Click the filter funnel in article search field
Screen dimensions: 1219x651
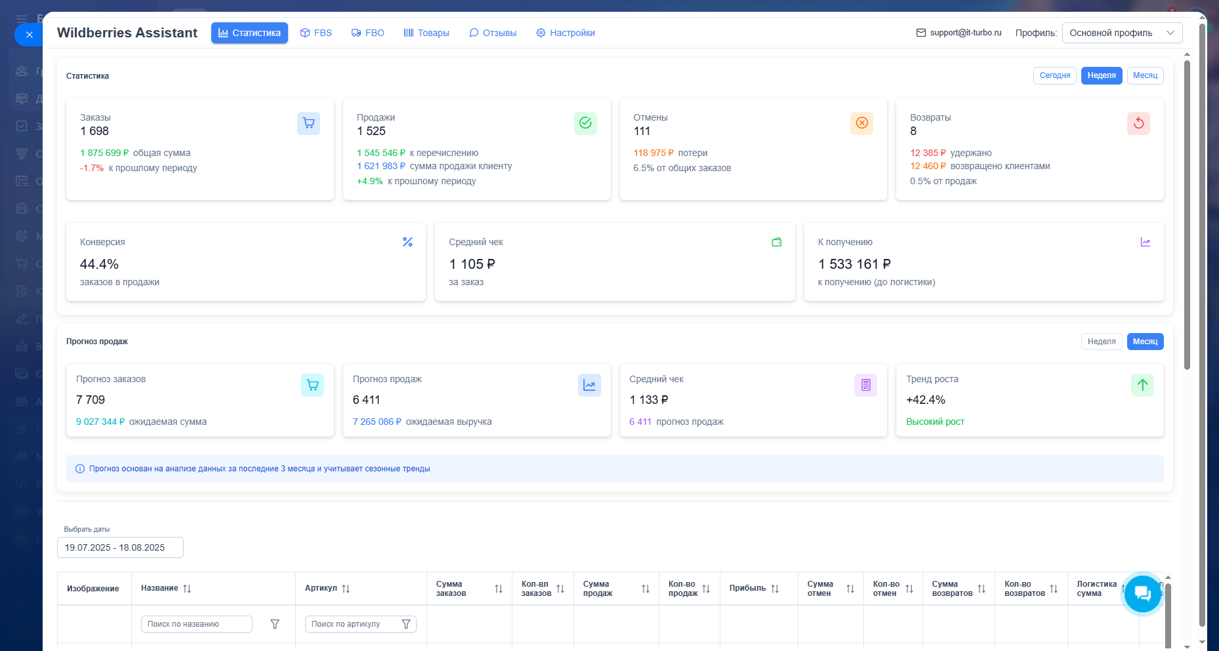(x=406, y=624)
